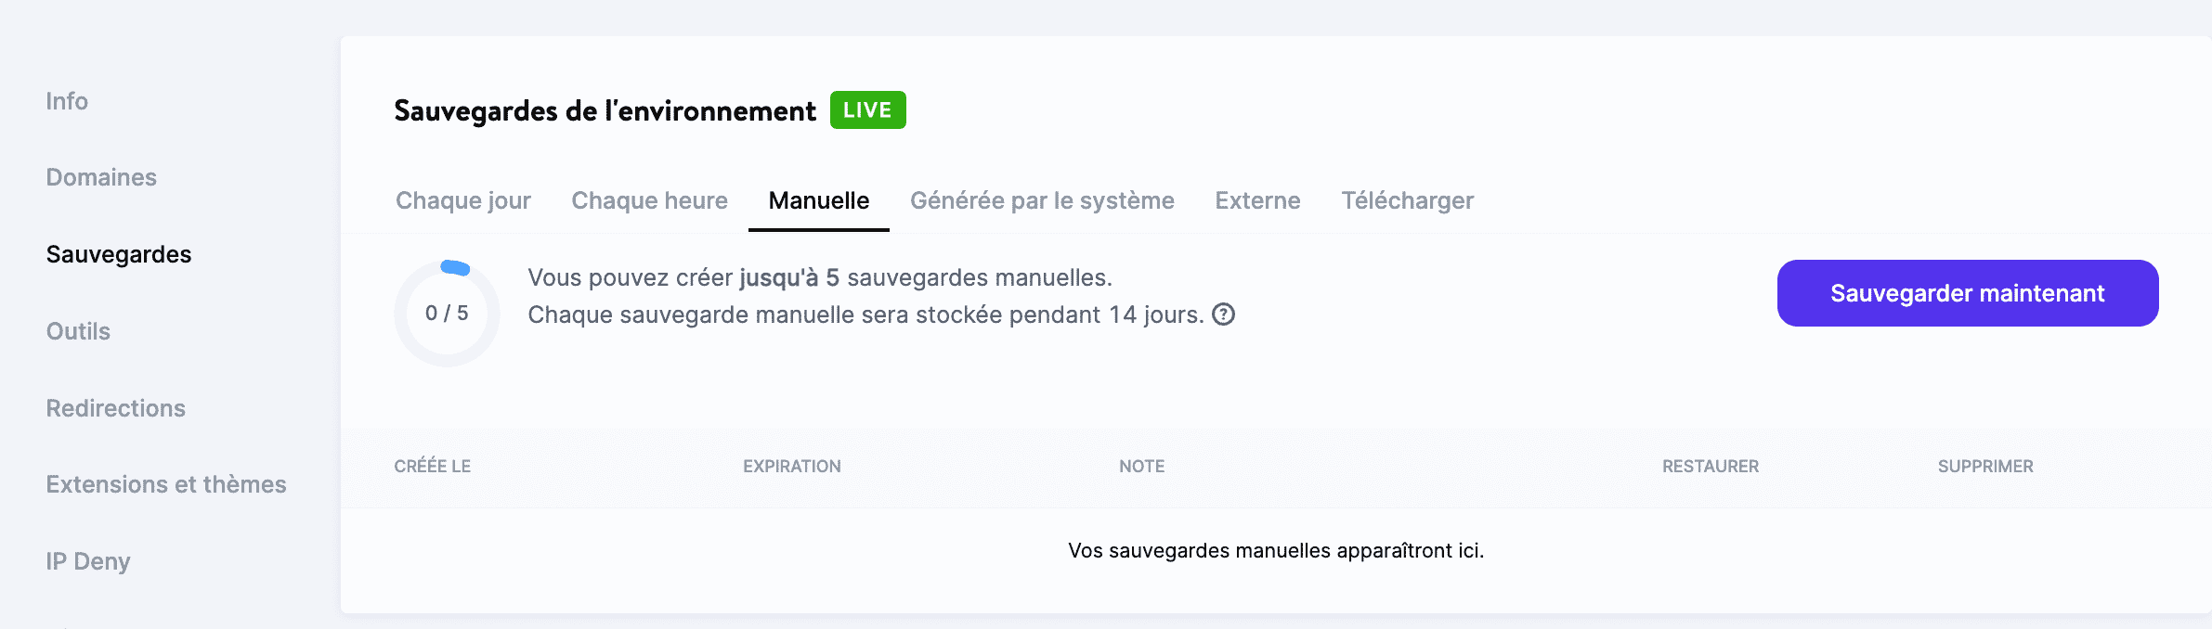Open Extensions et thèmes
This screenshot has height=629, width=2212.
point(167,483)
